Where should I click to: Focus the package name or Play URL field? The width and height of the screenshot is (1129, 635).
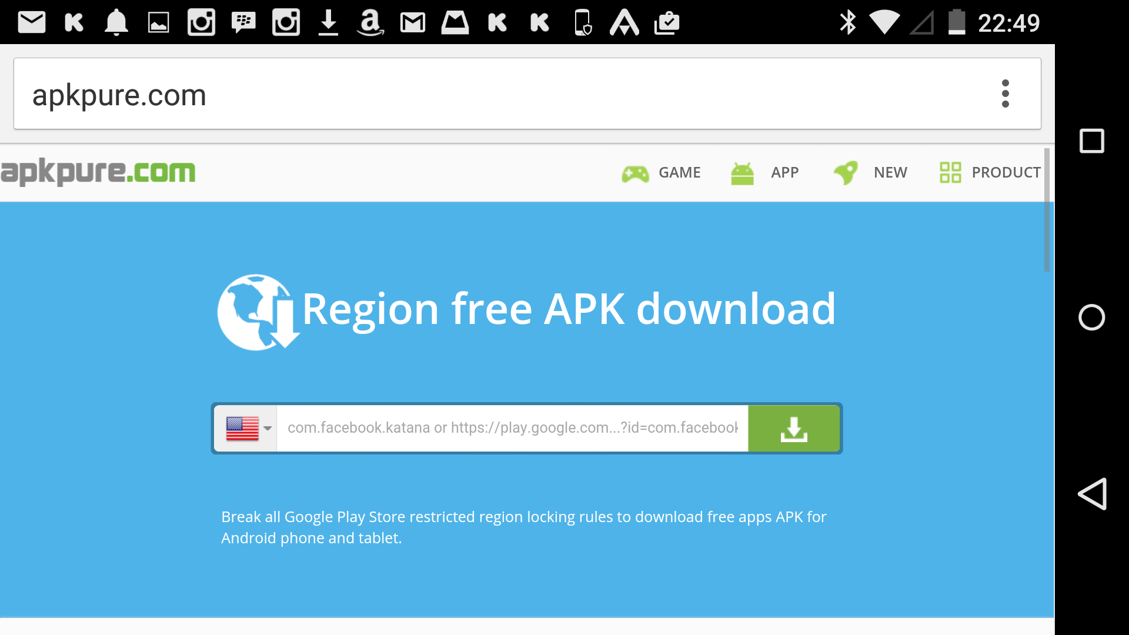pos(512,428)
